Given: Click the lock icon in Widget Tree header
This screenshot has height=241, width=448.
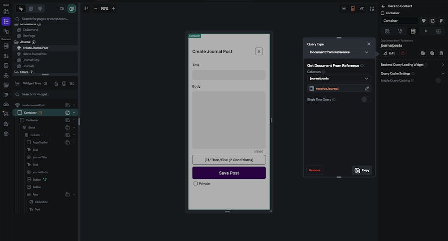Looking at the screenshot, I should [56, 83].
